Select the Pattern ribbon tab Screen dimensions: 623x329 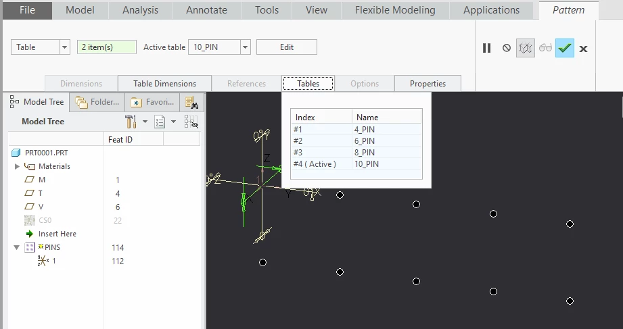(x=569, y=10)
